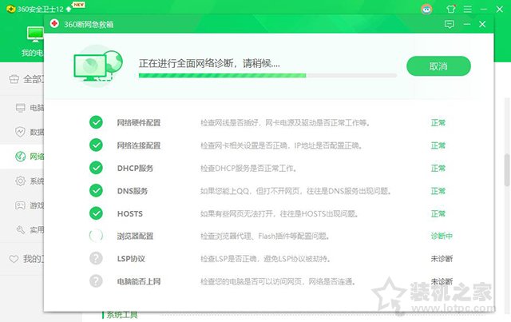Open 我的电脑 monitor tab in 360安全卫士

(x=35, y=42)
